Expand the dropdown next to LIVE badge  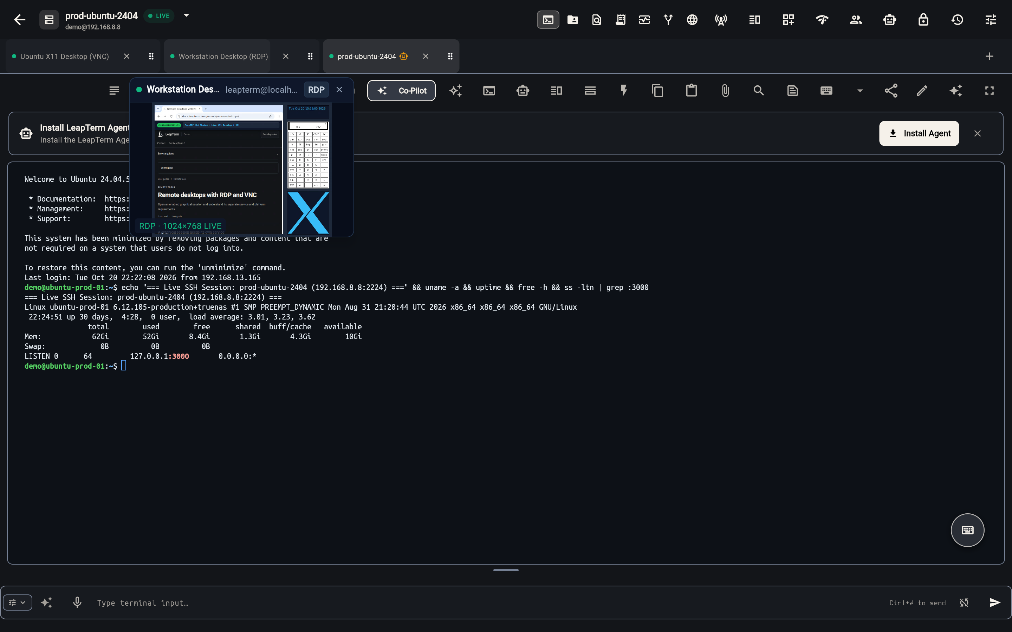click(x=187, y=15)
